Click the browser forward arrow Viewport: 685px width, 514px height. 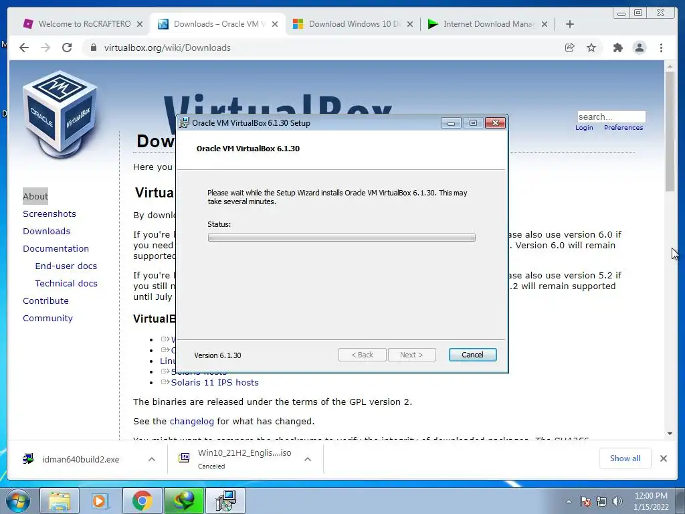pyautogui.click(x=45, y=48)
